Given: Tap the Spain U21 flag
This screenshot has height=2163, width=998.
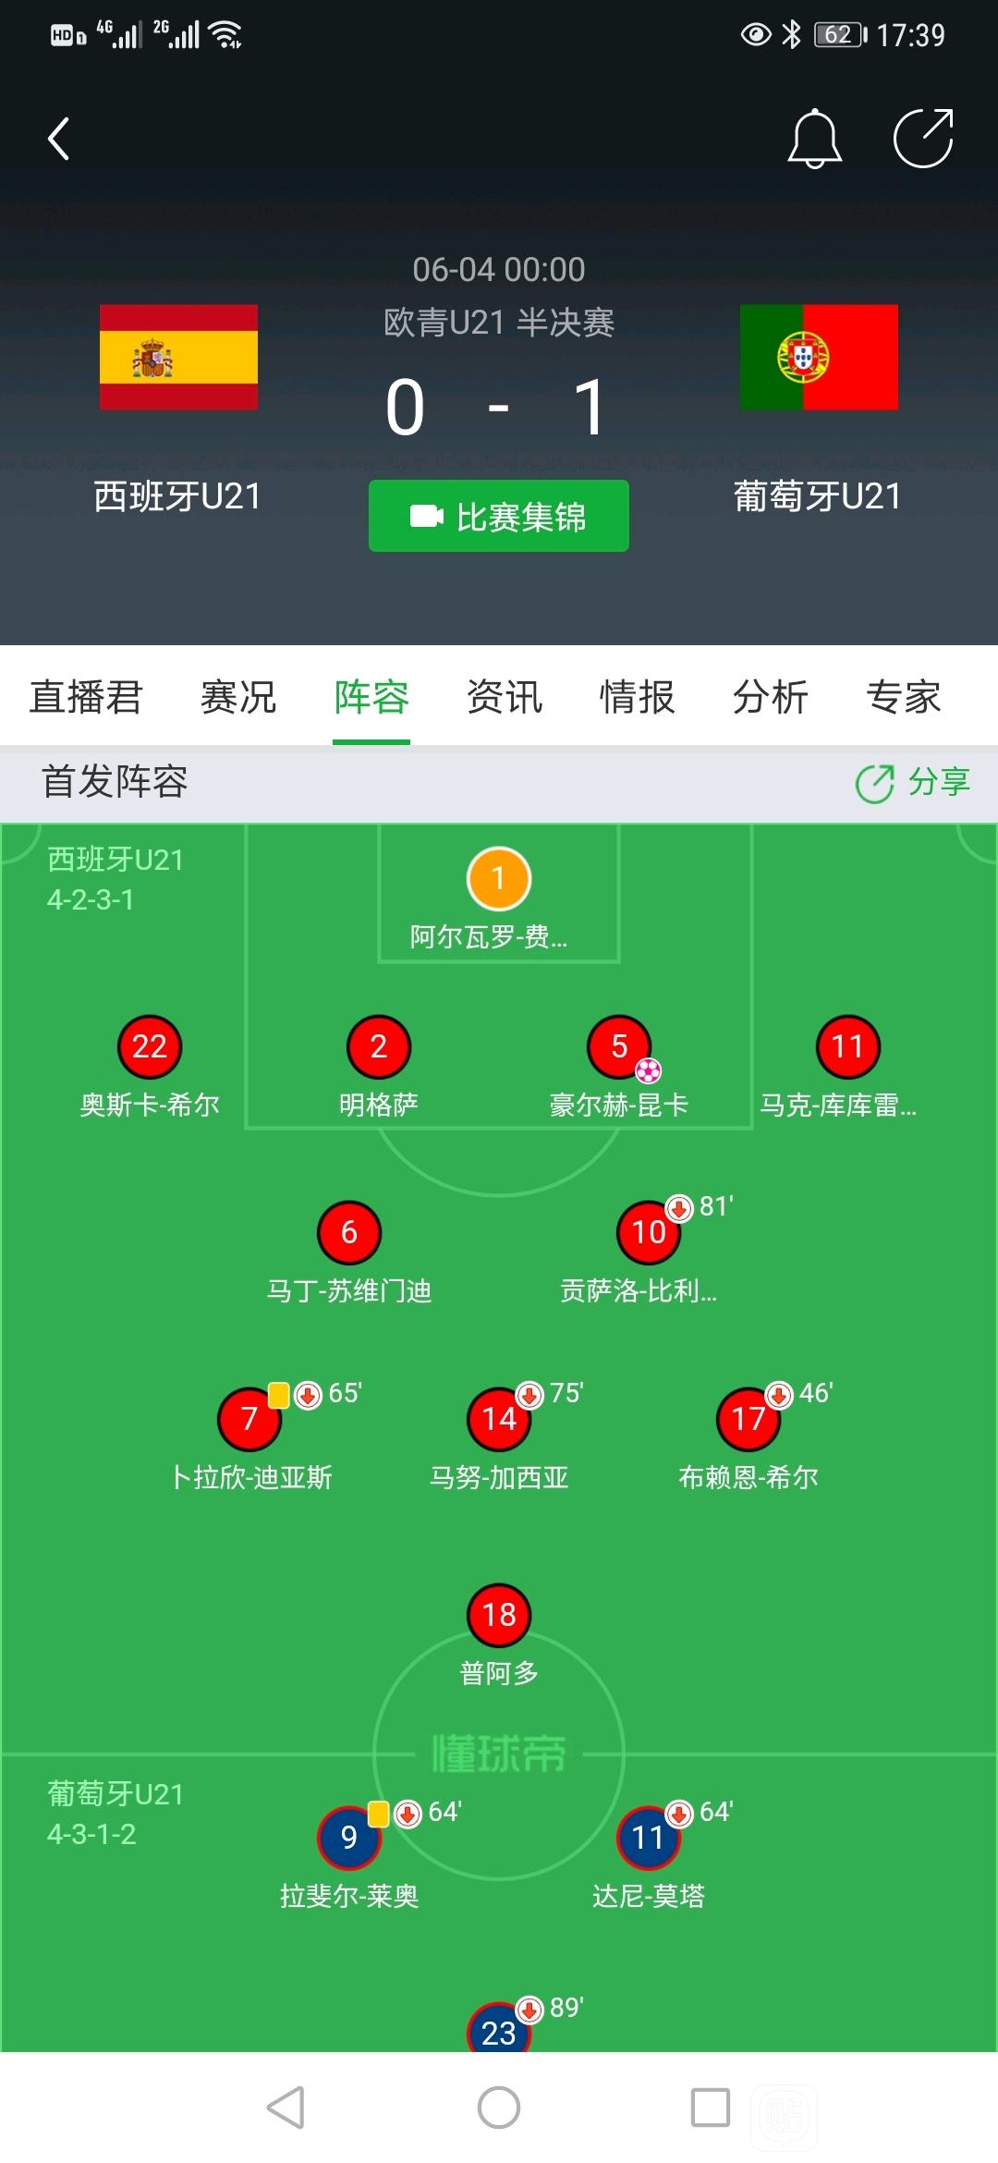Looking at the screenshot, I should (178, 357).
